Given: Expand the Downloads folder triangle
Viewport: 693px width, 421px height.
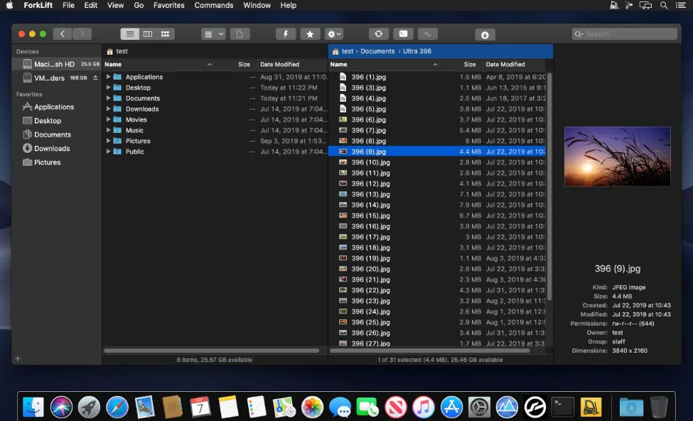Looking at the screenshot, I should coord(108,108).
